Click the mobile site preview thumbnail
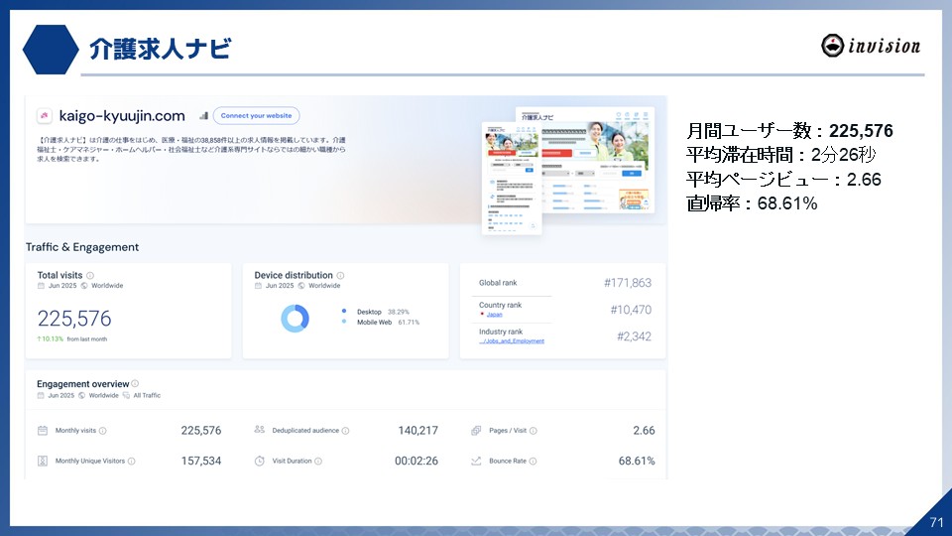The image size is (952, 536). tap(512, 178)
